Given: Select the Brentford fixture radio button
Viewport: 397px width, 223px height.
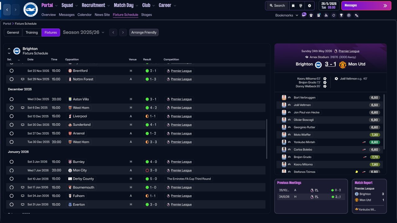Looking at the screenshot, I should (11, 71).
